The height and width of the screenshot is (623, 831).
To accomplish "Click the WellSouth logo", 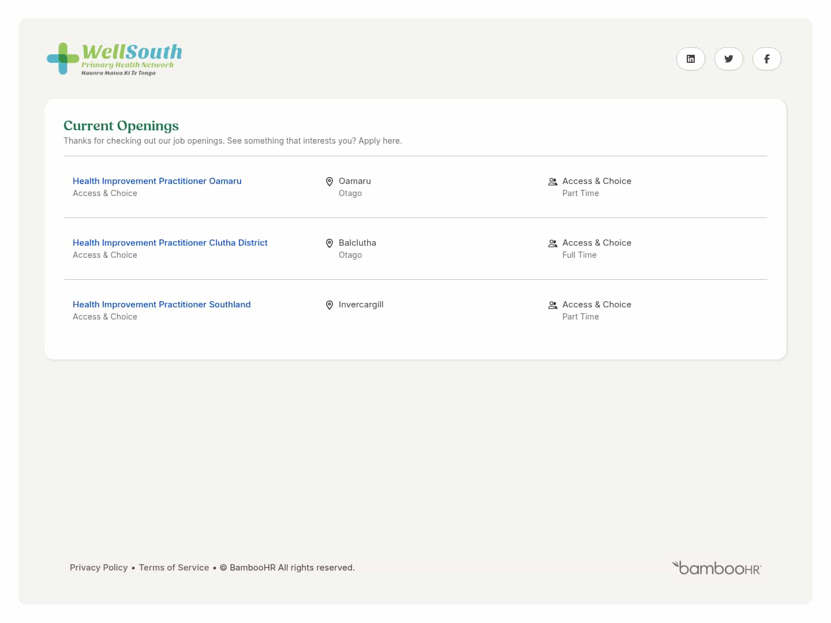I will click(x=114, y=59).
